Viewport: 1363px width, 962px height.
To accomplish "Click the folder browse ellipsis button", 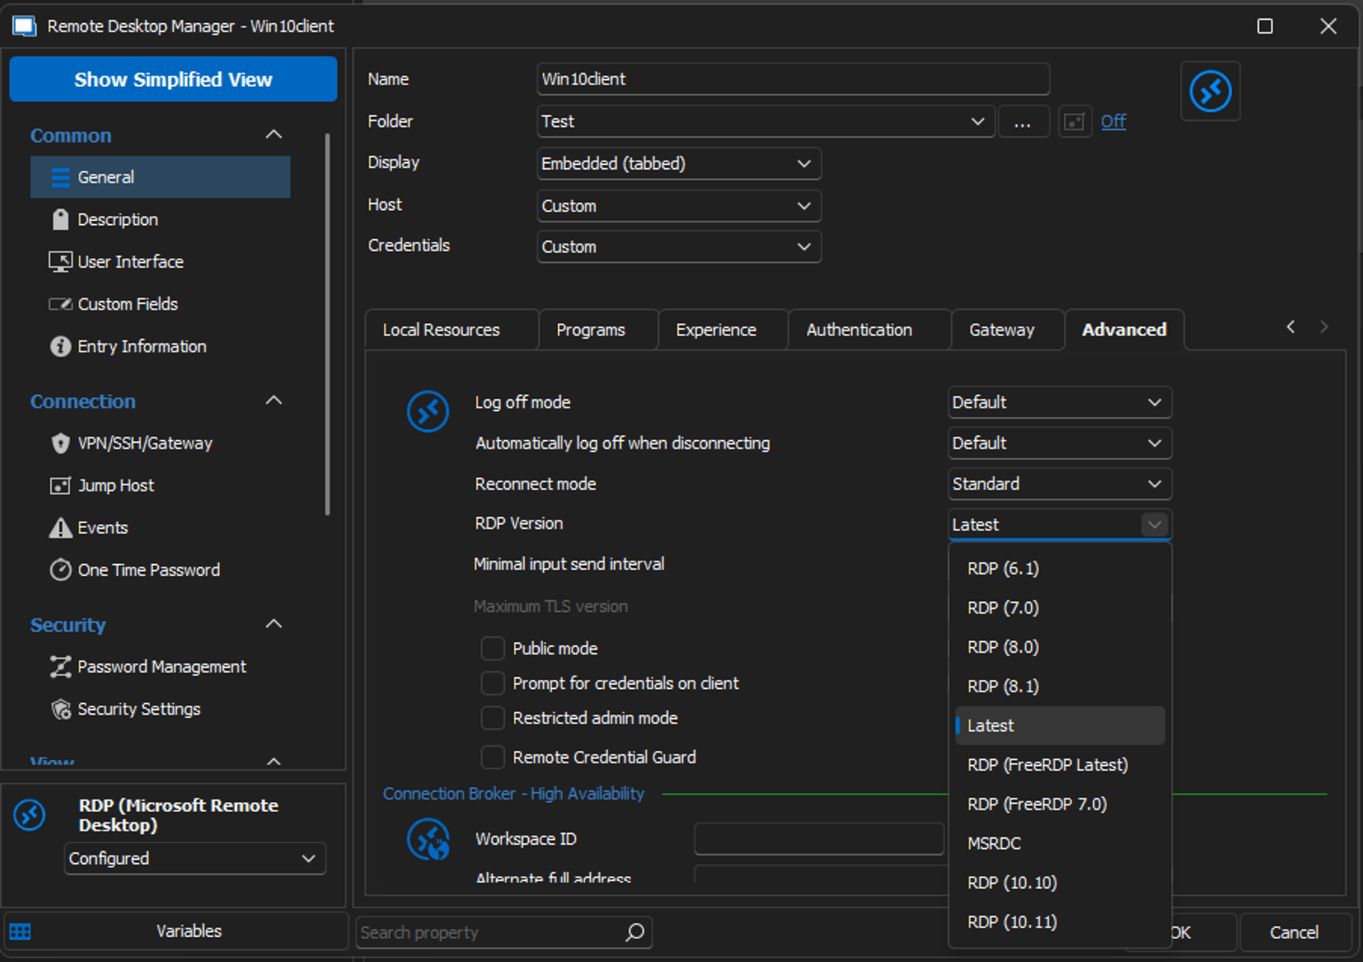I will [x=1023, y=121].
